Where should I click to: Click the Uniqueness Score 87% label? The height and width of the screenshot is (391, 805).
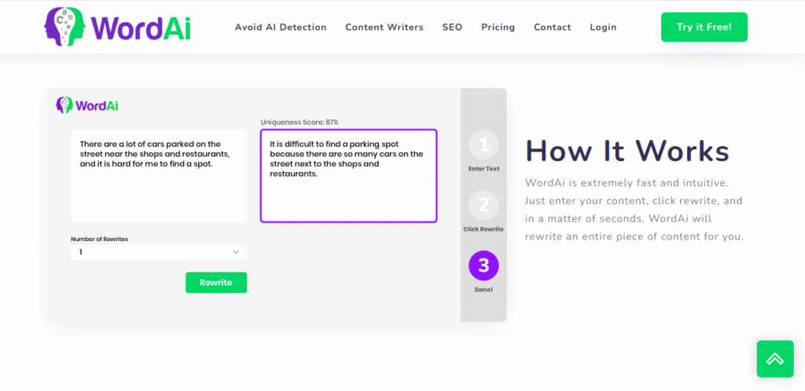coord(300,122)
